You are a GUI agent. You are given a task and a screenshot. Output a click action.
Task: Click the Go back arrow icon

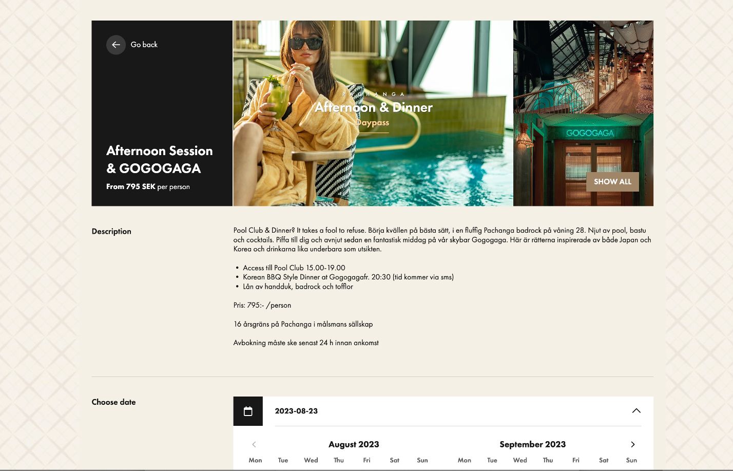point(116,45)
